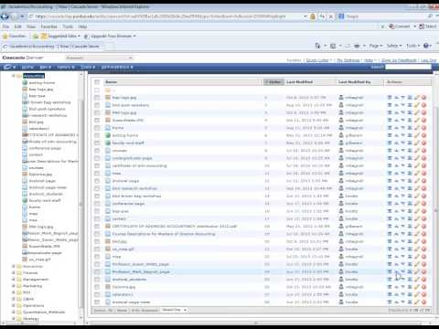The width and height of the screenshot is (439, 329).
Task: Click red delete icon for SusanWatts.JPG row
Action: click(423, 121)
